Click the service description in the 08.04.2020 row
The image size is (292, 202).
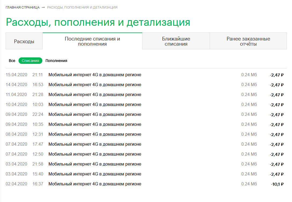pos(95,134)
